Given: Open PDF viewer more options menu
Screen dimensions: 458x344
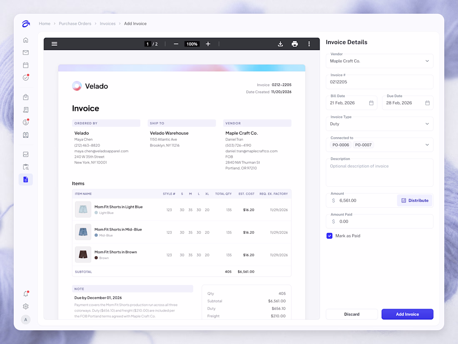Looking at the screenshot, I should click(309, 44).
